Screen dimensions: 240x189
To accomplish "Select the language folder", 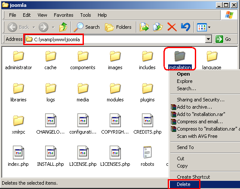I will click(212, 60).
